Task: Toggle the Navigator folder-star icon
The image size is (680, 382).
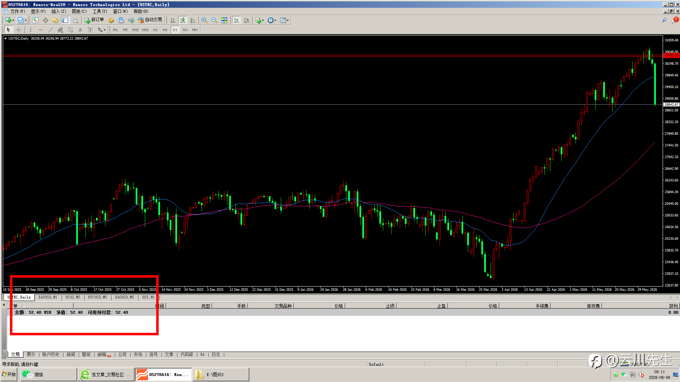Action: coord(55,20)
